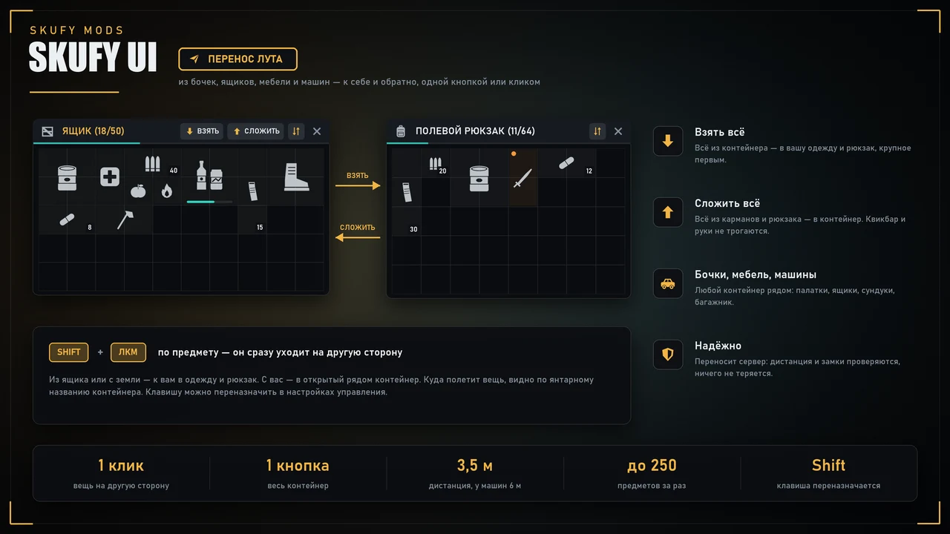Click the СЛОЖИТЬ button in crate header

click(x=255, y=131)
